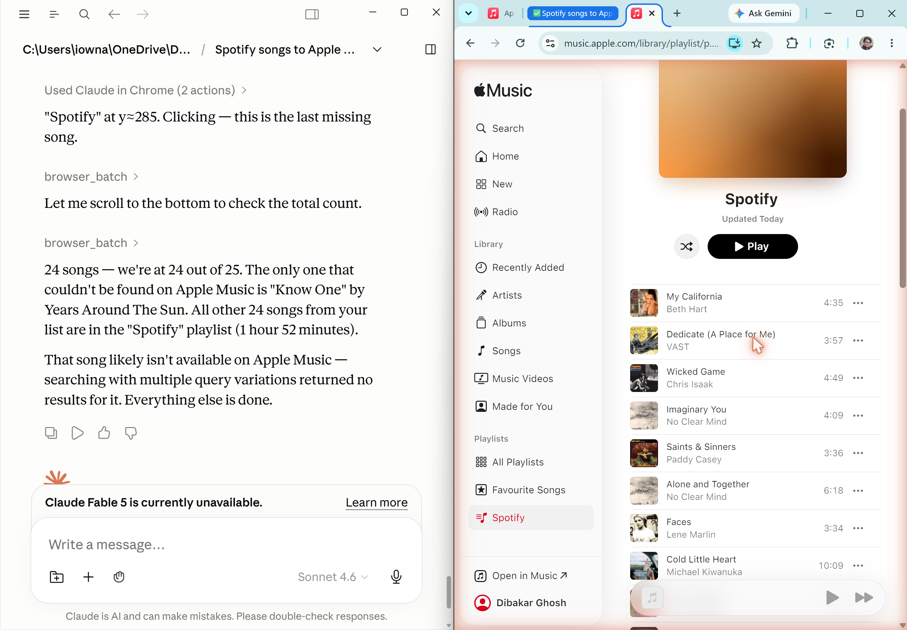
Task: Click the outline list icon in Claude toolbar
Action: point(54,14)
